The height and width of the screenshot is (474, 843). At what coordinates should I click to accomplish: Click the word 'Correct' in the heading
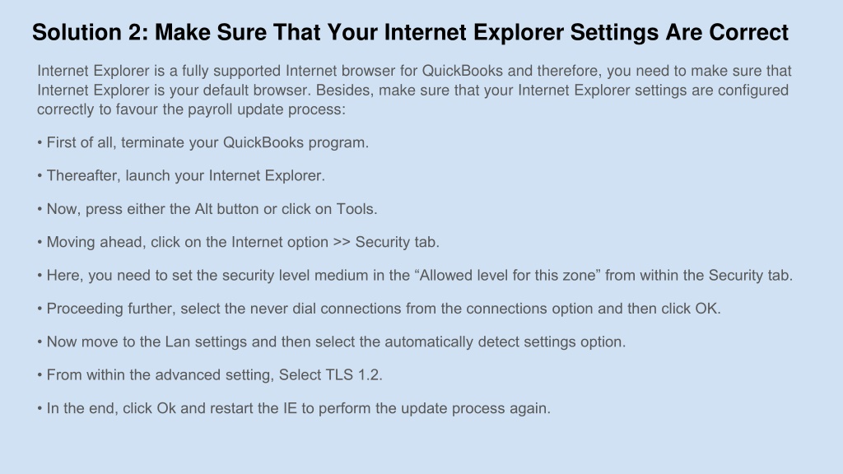[x=749, y=33]
